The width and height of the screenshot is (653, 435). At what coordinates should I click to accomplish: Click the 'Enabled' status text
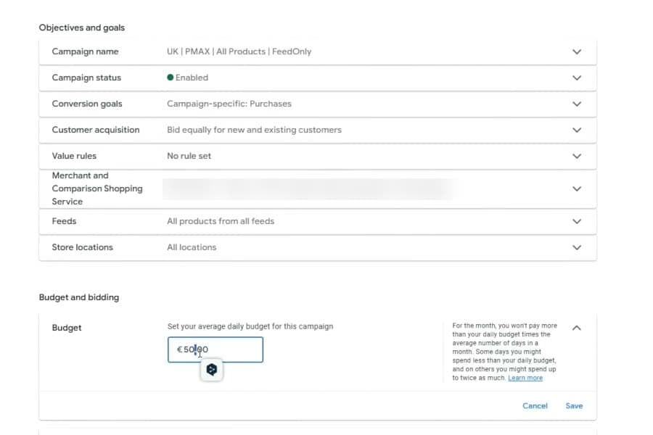192,78
